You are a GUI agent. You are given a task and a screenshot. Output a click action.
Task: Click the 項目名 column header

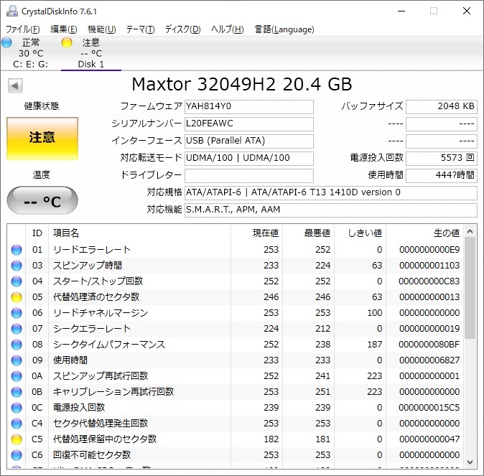point(139,233)
